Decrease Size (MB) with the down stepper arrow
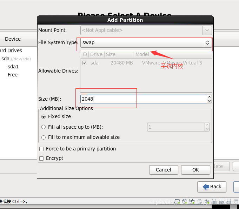Viewport: 239px width, 209px height. pyautogui.click(x=209, y=101)
